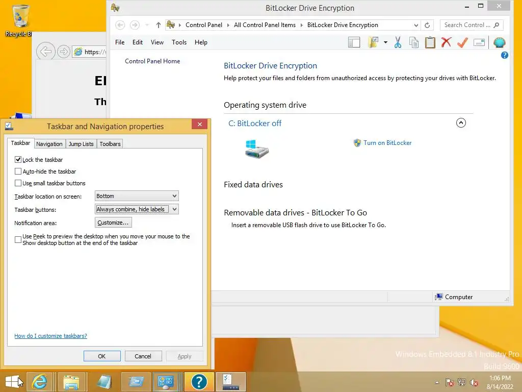This screenshot has width=522, height=392.
Task: Open the notepad taskbar icon
Action: (x=104, y=382)
